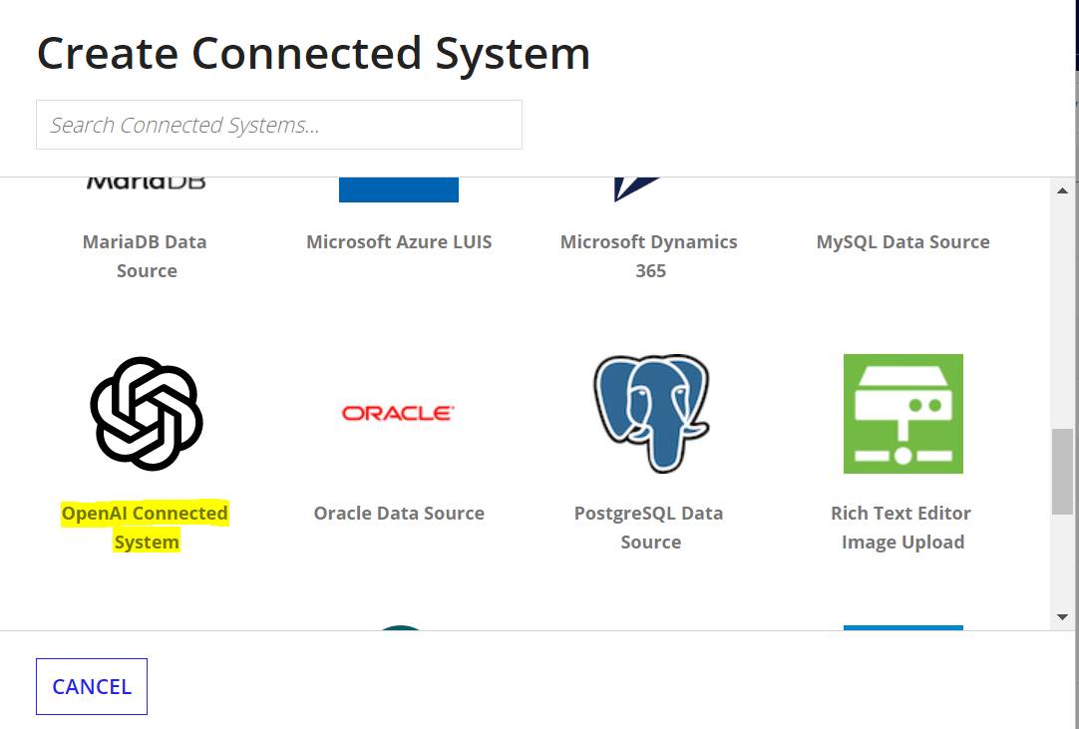
Task: Select the Oracle Data Source label
Action: [398, 513]
